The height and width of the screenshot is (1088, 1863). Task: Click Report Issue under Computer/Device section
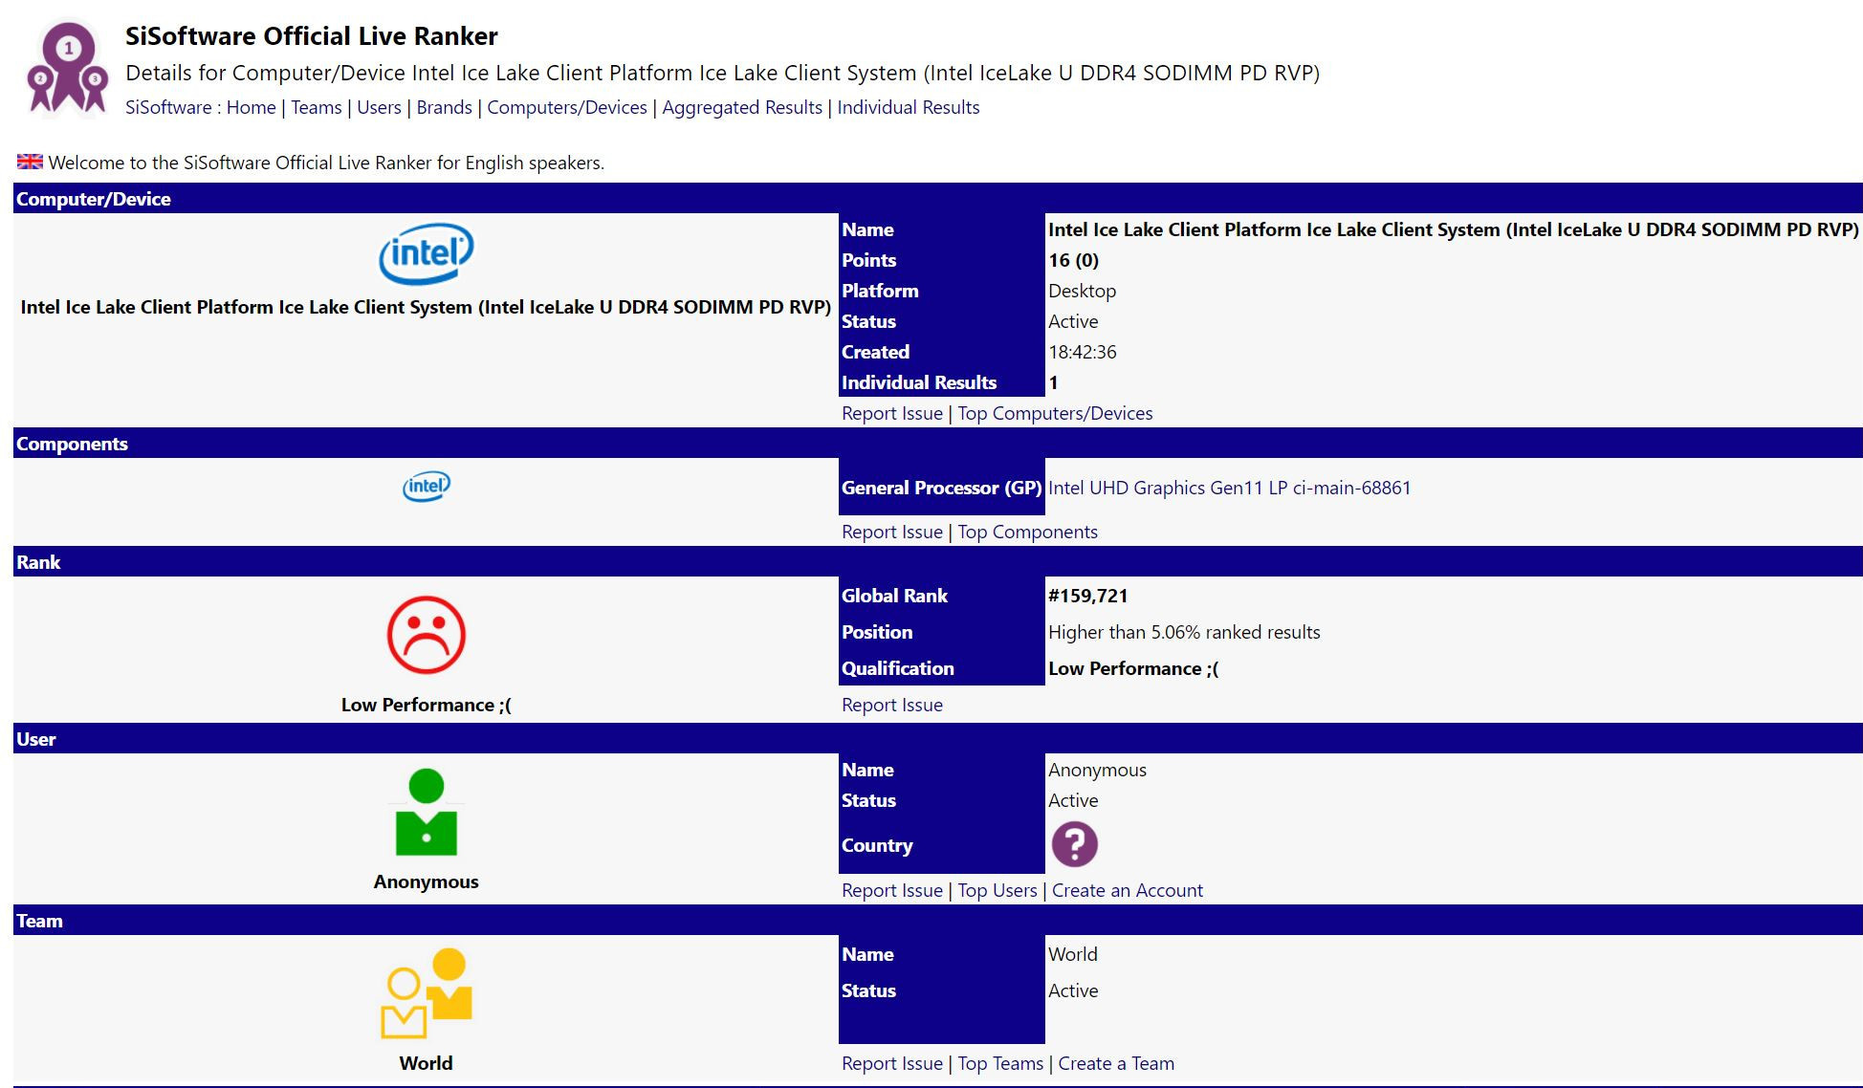[x=892, y=413]
